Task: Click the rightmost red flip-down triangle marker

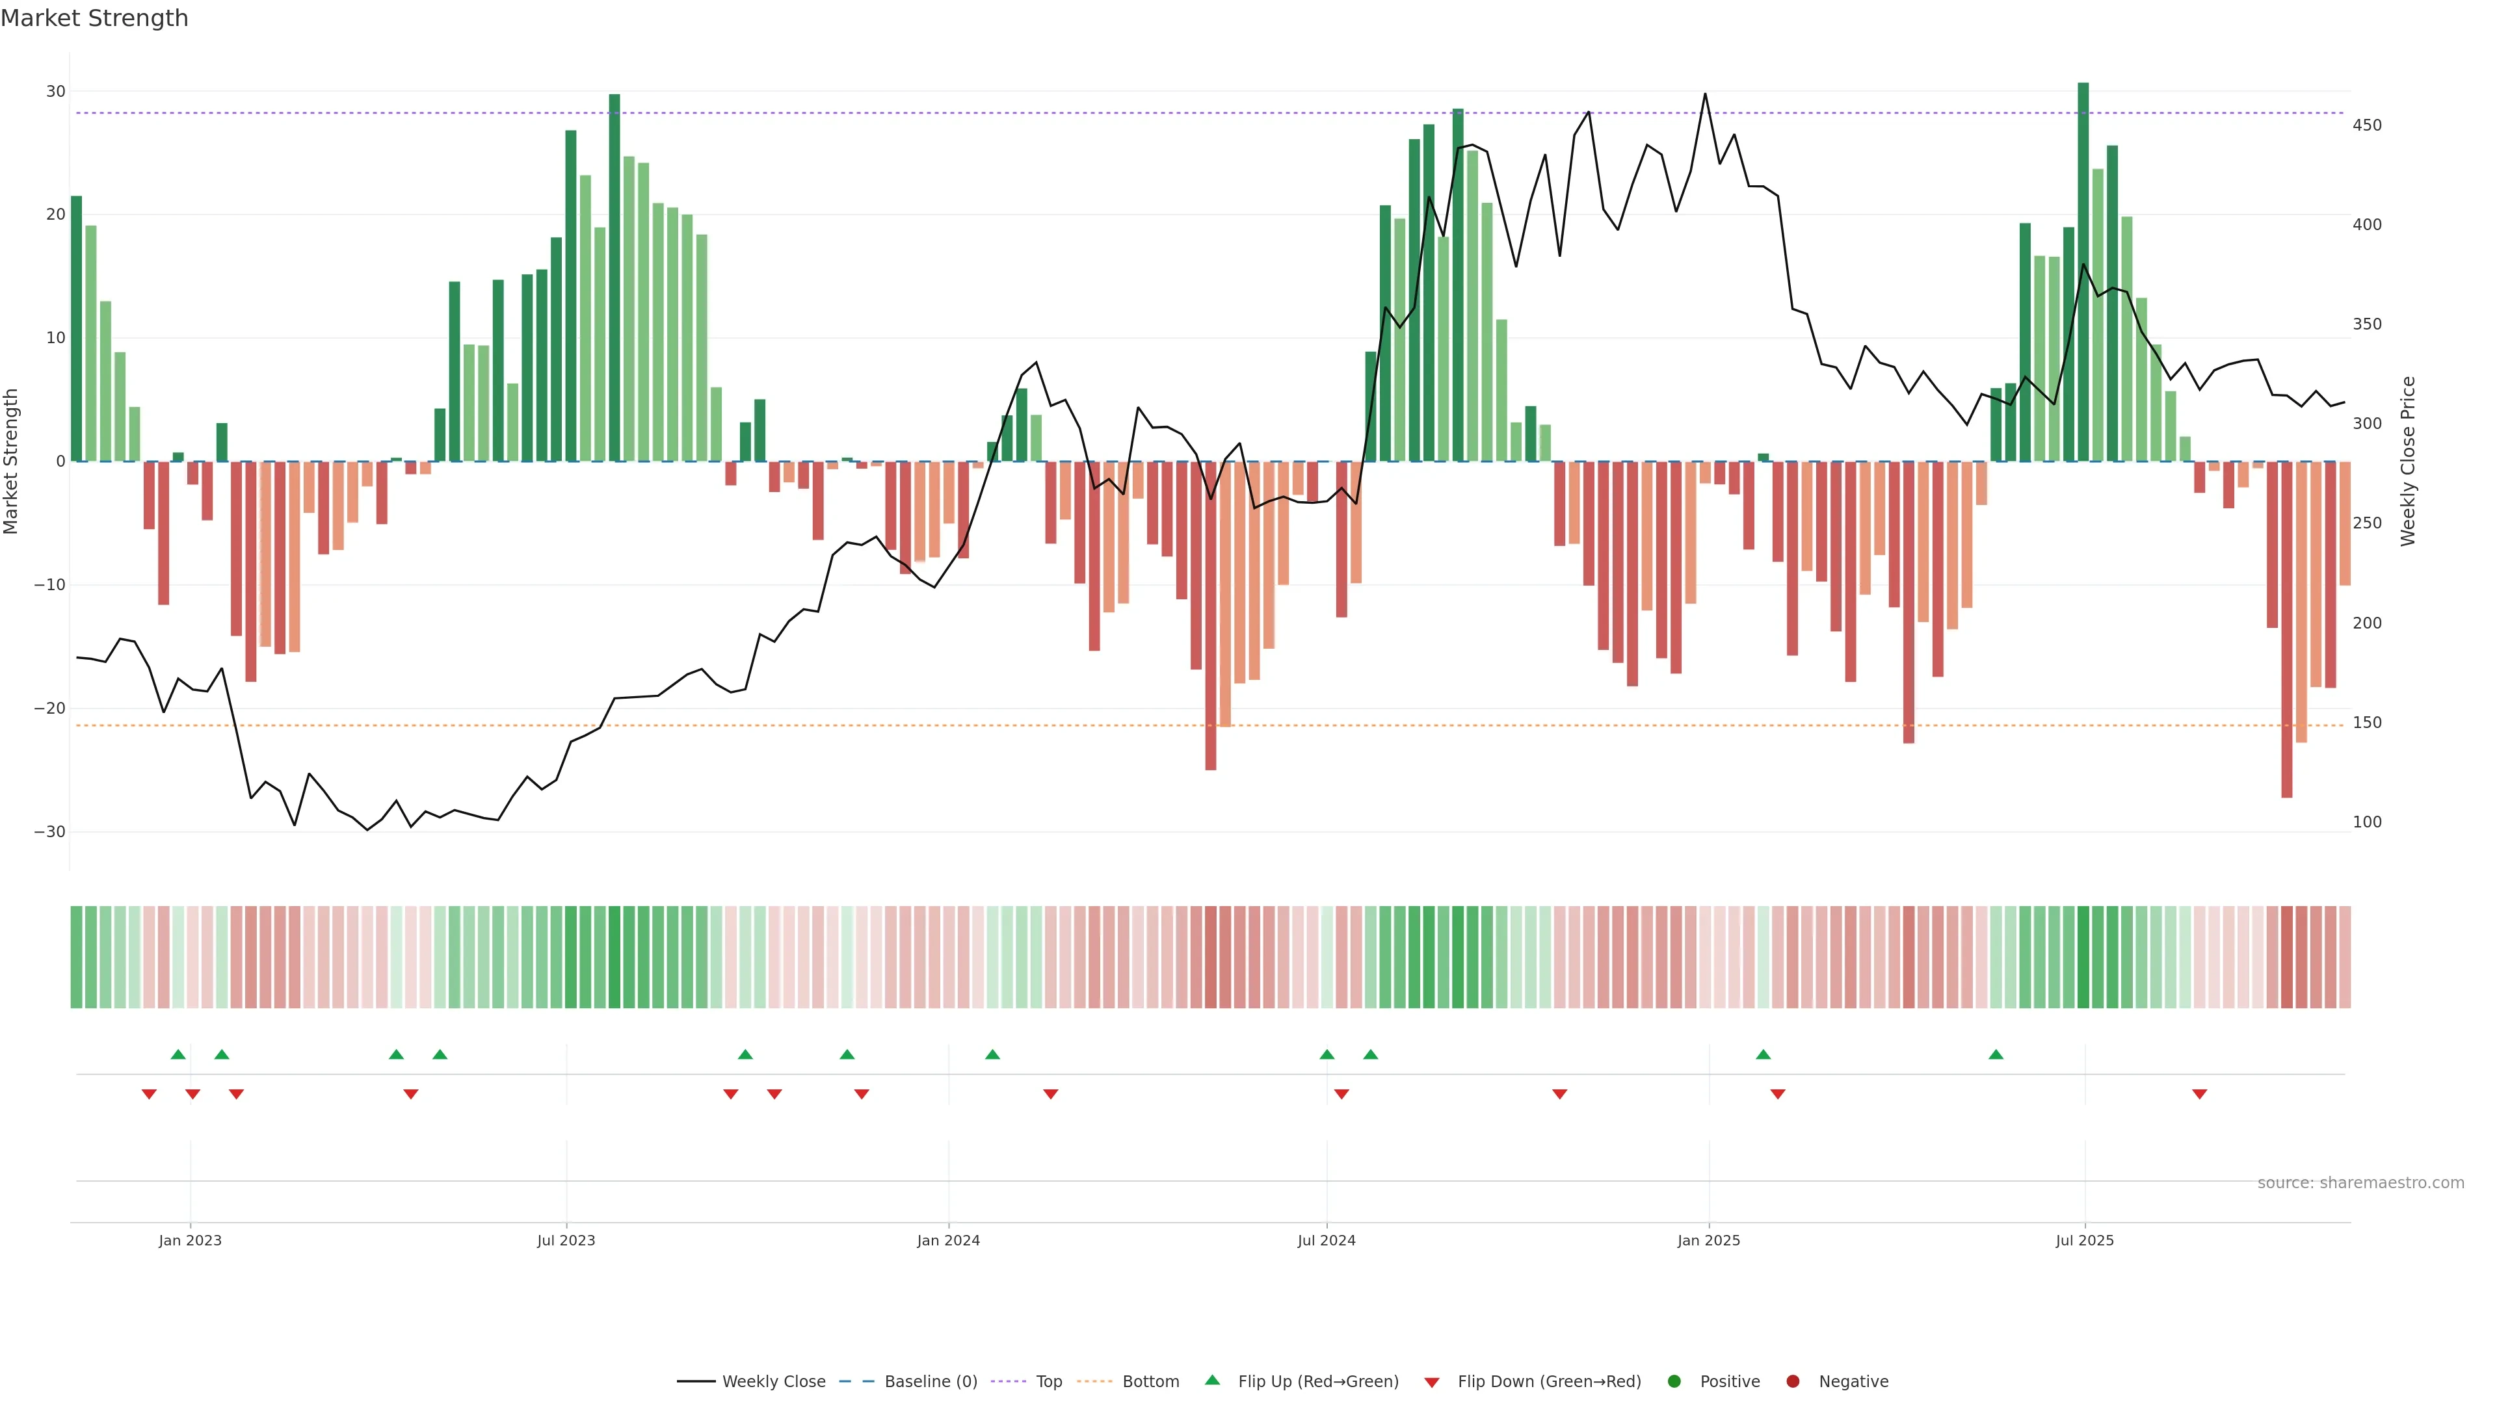Action: click(2199, 1094)
